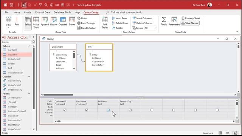The height and width of the screenshot is (136, 242).
Task: Click the FavoriteToy field in PetT
Action: [x=98, y=65]
